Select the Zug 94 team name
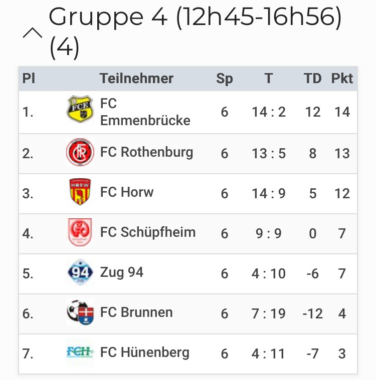The width and height of the screenshot is (376, 380). pos(122,272)
